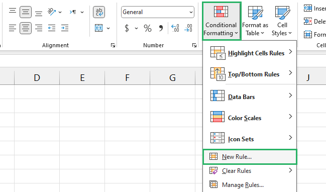This screenshot has height=192, width=326.
Task: Click the text direction paragraph icon
Action: coord(73,12)
